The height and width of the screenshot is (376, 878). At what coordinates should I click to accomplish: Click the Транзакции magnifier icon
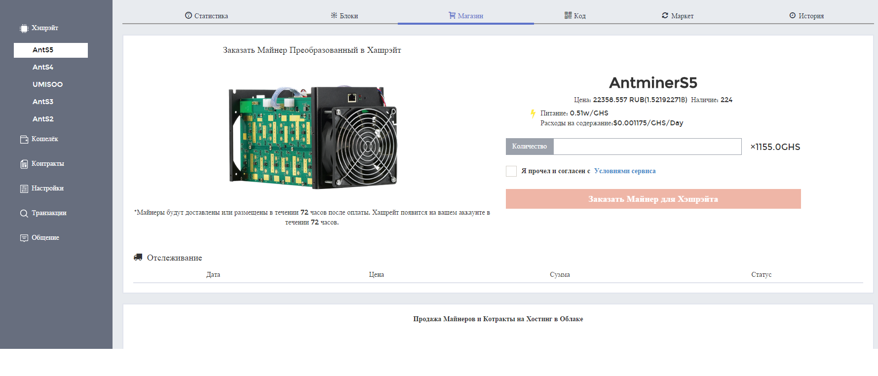click(24, 214)
